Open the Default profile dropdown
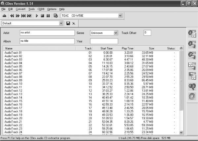The width and height of the screenshot is (198, 141). pyautogui.click(x=61, y=23)
